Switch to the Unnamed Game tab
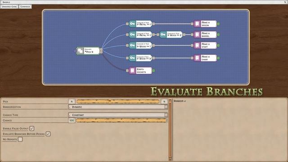 pos(9,7)
